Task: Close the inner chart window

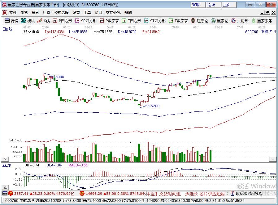Action: 273,13
